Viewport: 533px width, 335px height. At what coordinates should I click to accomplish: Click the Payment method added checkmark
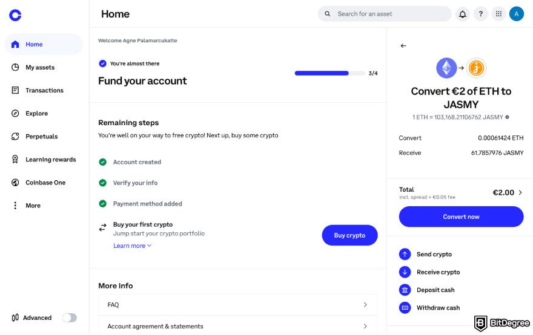[x=102, y=204]
